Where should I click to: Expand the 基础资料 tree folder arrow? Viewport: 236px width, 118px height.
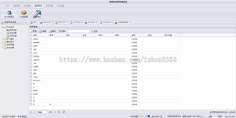click(x=3, y=42)
